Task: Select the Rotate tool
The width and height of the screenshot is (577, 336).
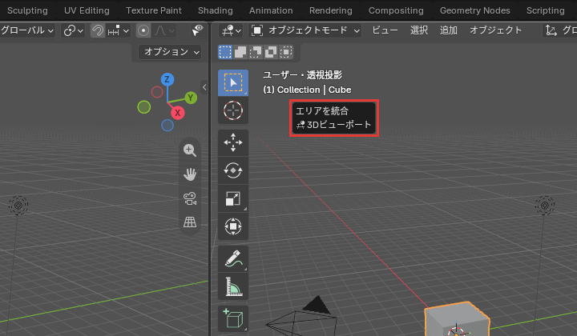Action: [233, 170]
